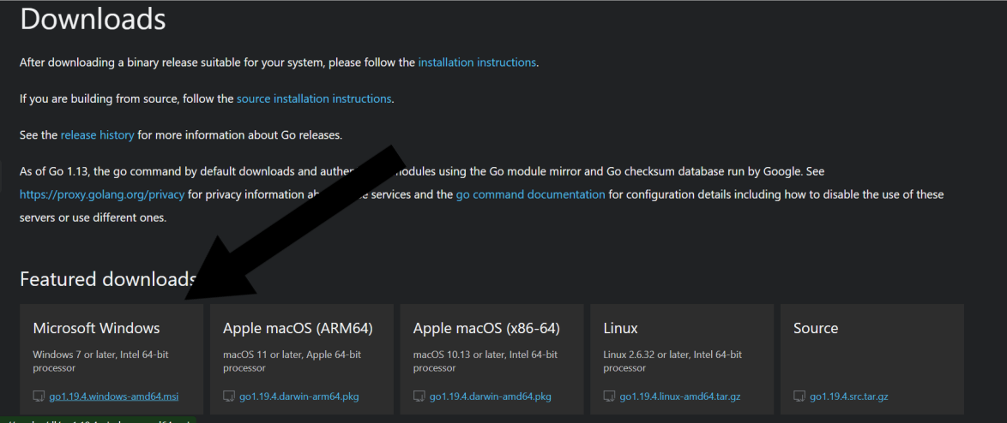This screenshot has height=423, width=1007.
Task: Open the go command documentation link
Action: tap(530, 194)
